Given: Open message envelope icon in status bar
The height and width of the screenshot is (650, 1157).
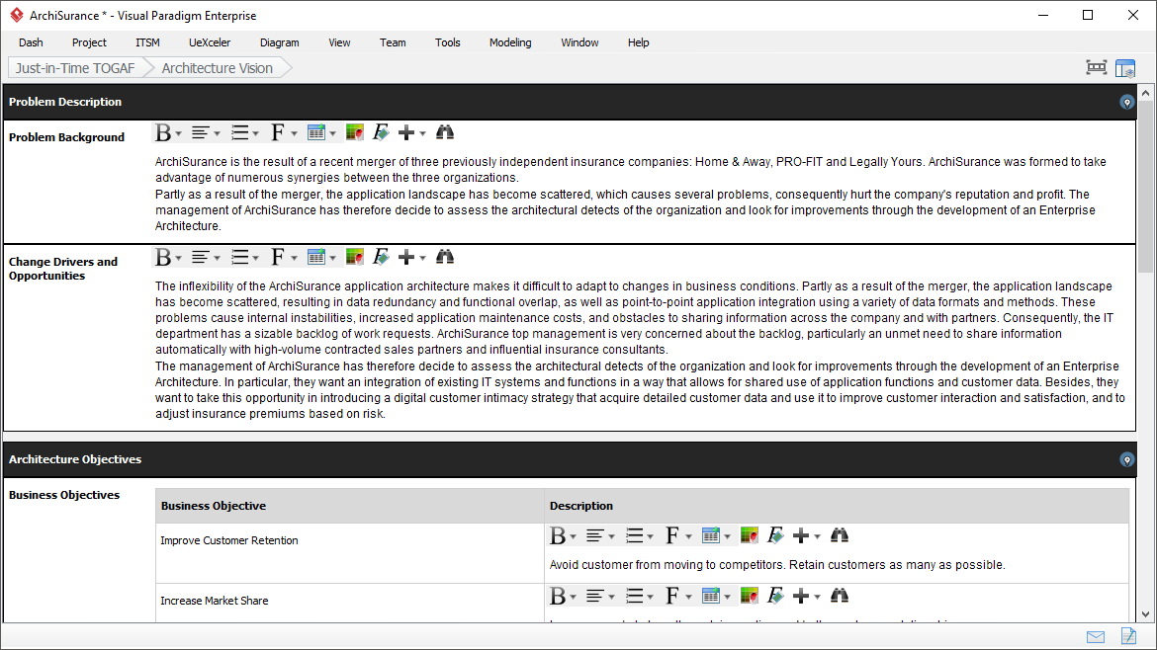Looking at the screenshot, I should (1096, 637).
